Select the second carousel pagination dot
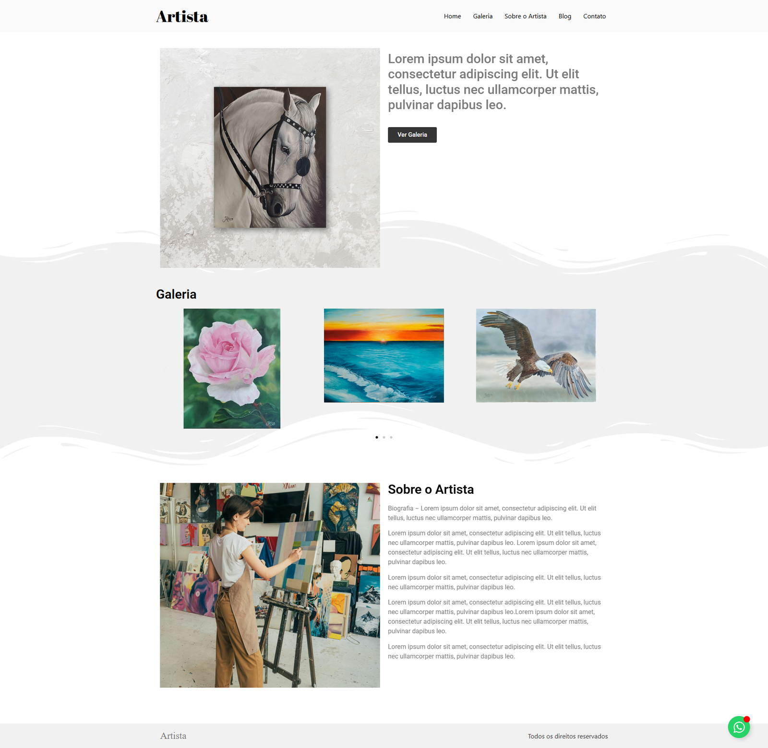This screenshot has width=768, height=748. click(384, 437)
